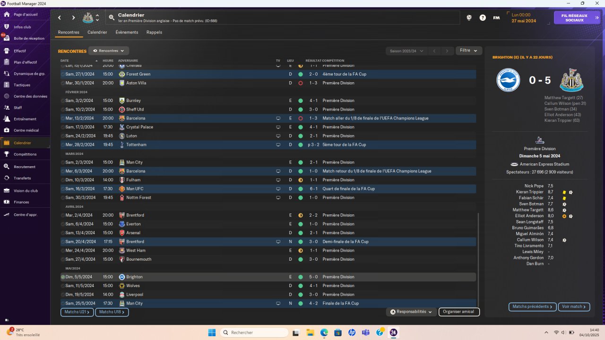The width and height of the screenshot is (605, 340).
Task: Open the Boîte de réception inbox icon
Action: point(7,38)
